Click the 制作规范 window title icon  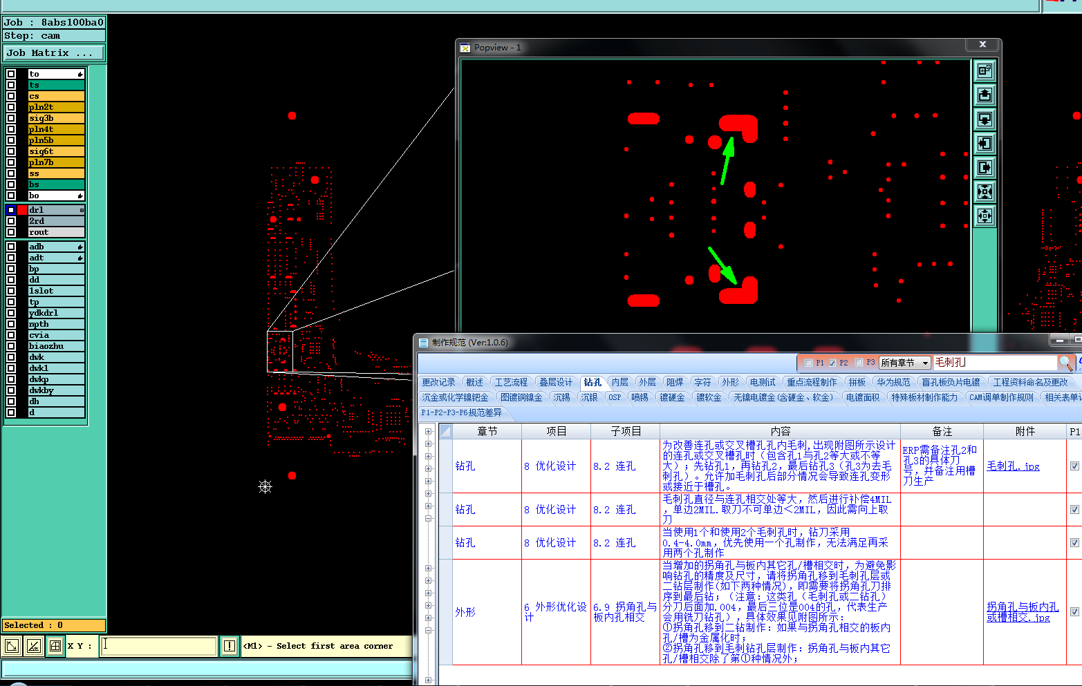tap(423, 343)
